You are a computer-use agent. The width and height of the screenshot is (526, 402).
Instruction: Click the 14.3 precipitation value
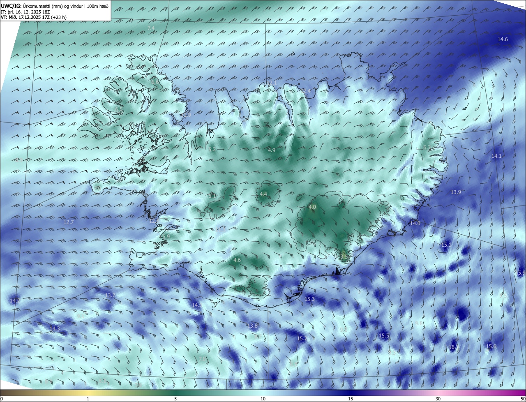pos(55,328)
